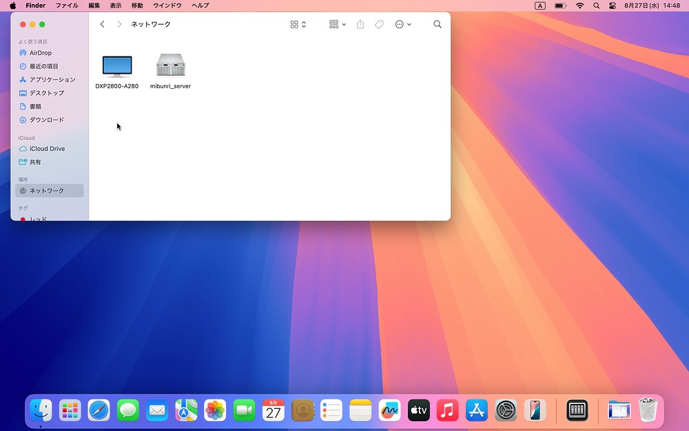Open the ファイル menu

[67, 6]
